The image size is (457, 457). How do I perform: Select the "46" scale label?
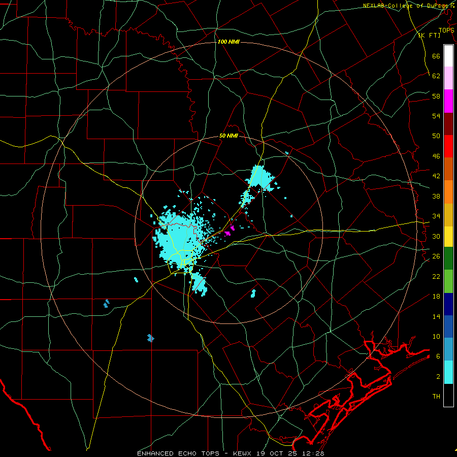click(436, 156)
